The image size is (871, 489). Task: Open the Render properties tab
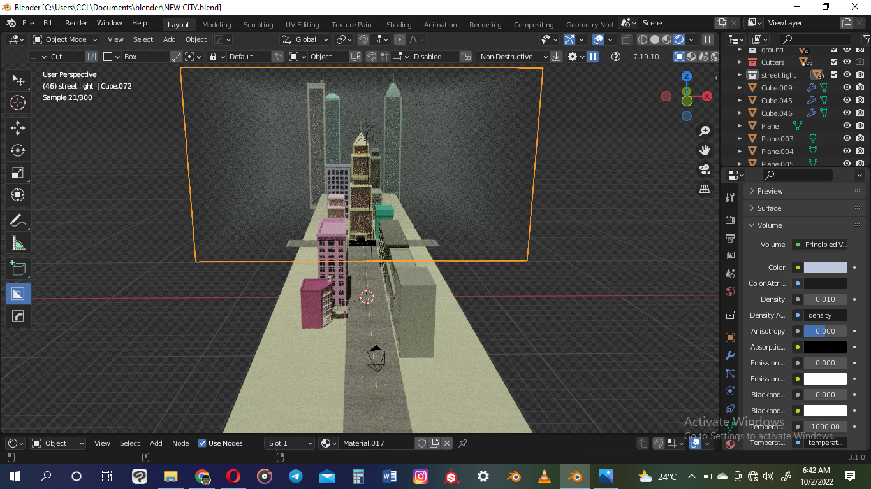pyautogui.click(x=730, y=220)
